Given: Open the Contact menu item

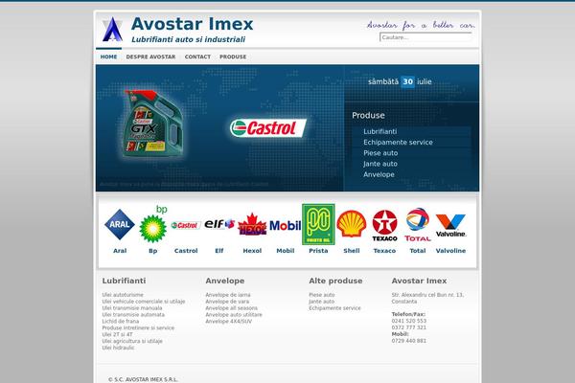Looking at the screenshot, I should 197,56.
